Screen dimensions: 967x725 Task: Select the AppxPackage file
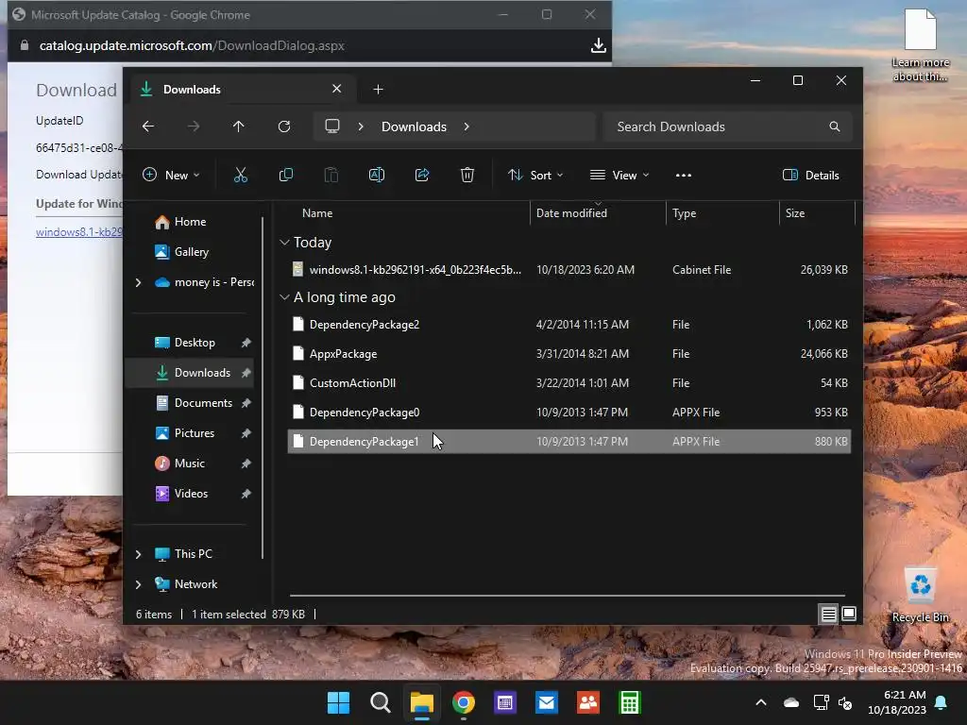pos(568,354)
